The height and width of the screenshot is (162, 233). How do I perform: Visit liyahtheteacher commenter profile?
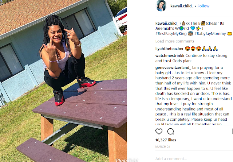point(169,49)
